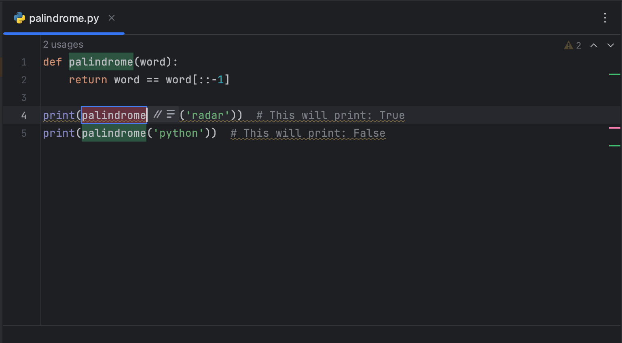Jump to previous highlighted problem with up arrow
Screen dimensions: 622x343
coord(593,45)
